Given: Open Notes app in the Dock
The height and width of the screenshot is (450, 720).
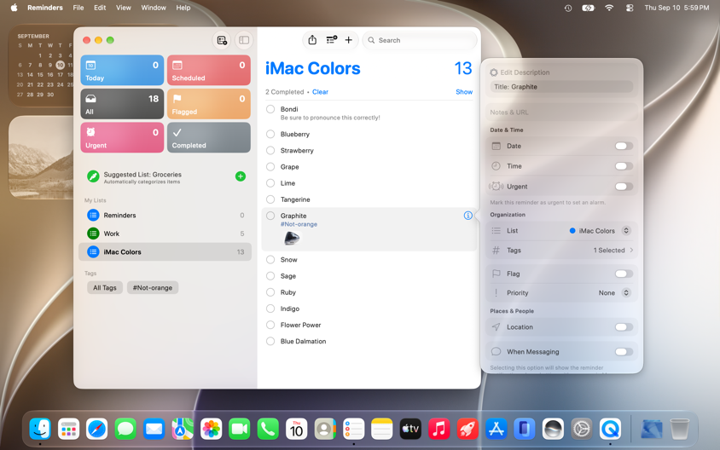Looking at the screenshot, I should click(382, 429).
